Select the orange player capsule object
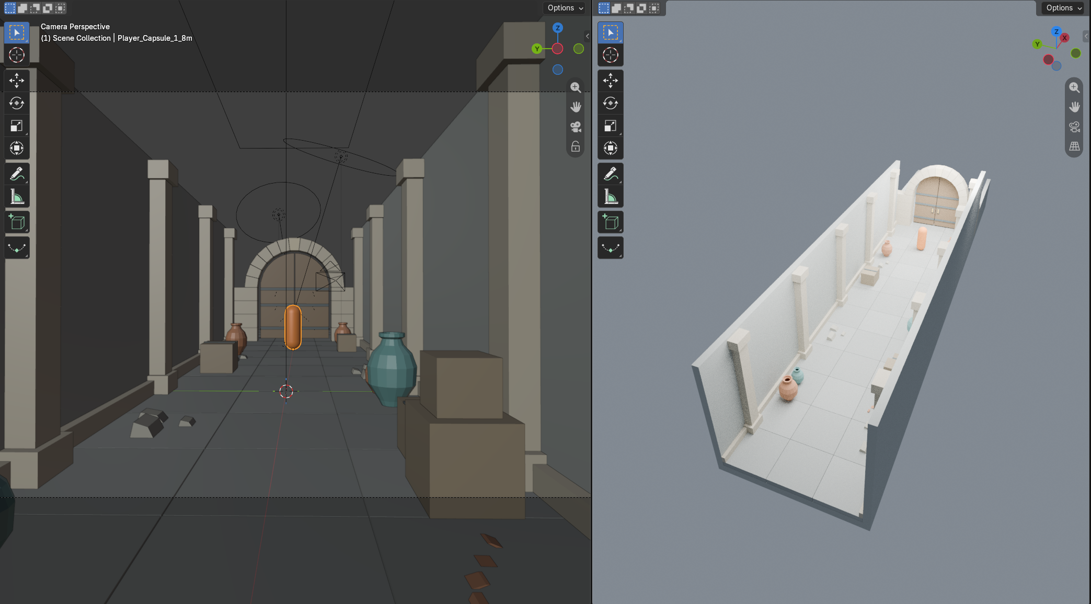This screenshot has width=1091, height=604. pos(293,327)
